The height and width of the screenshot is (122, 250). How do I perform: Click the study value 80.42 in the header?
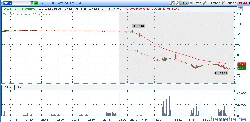click(x=175, y=9)
